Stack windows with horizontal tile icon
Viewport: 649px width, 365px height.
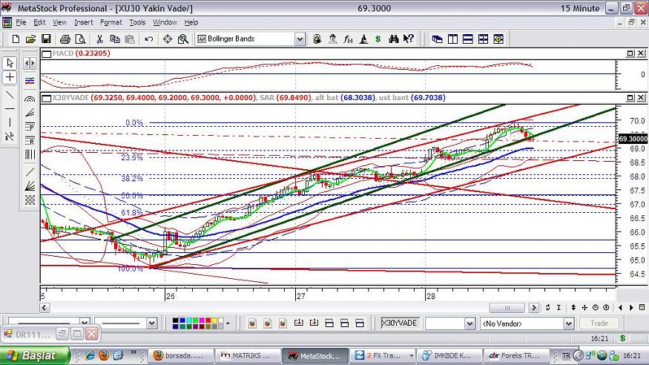[468, 39]
